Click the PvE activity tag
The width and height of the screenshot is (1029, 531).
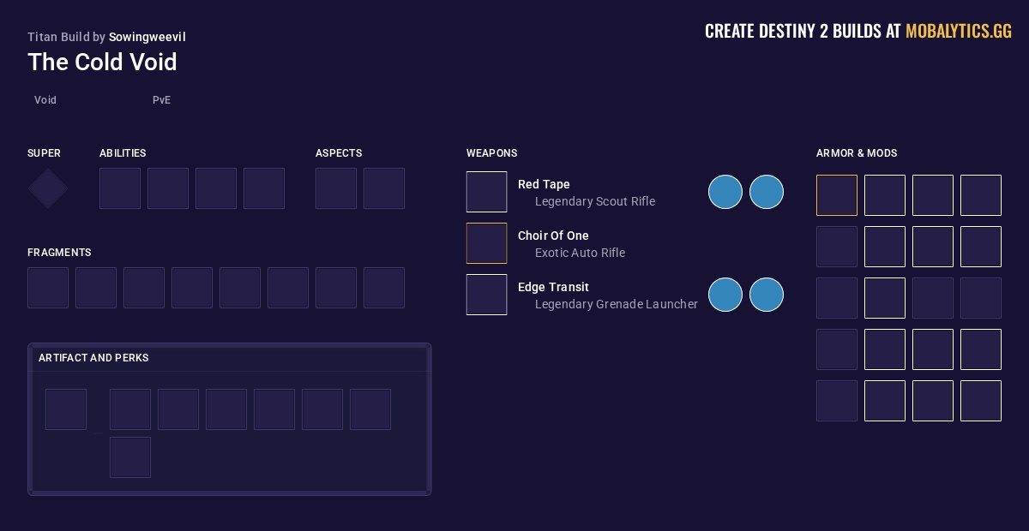(x=162, y=100)
